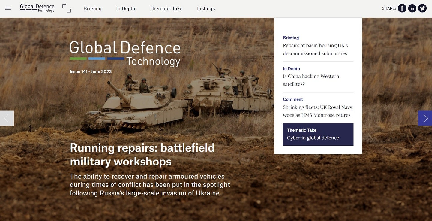Open the 'Running repairs' headline article

pos(142,155)
